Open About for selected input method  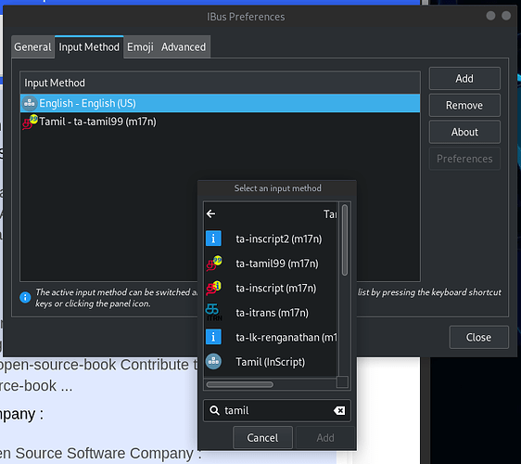[x=464, y=132]
